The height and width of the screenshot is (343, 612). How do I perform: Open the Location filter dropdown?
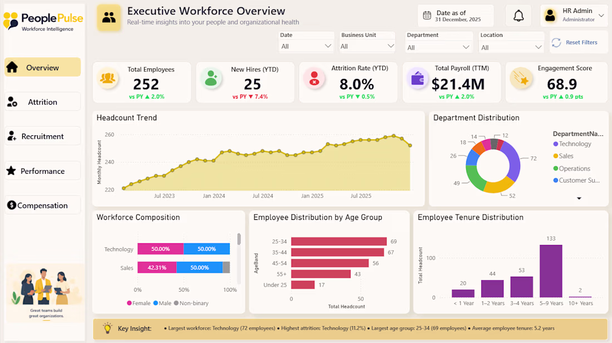(x=511, y=47)
